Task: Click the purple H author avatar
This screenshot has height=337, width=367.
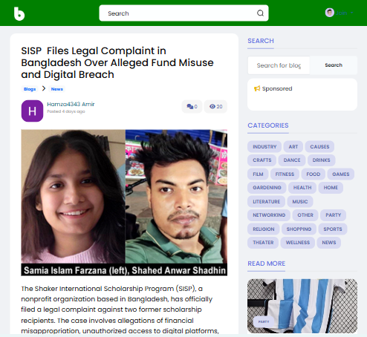Action: [32, 111]
